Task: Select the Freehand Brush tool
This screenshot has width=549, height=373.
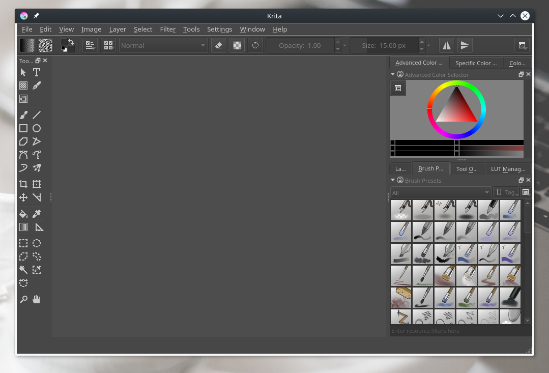Action: 23,115
